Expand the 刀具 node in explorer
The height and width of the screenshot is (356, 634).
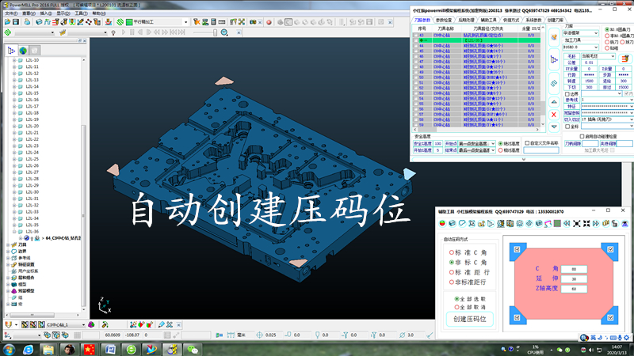click(x=8, y=244)
